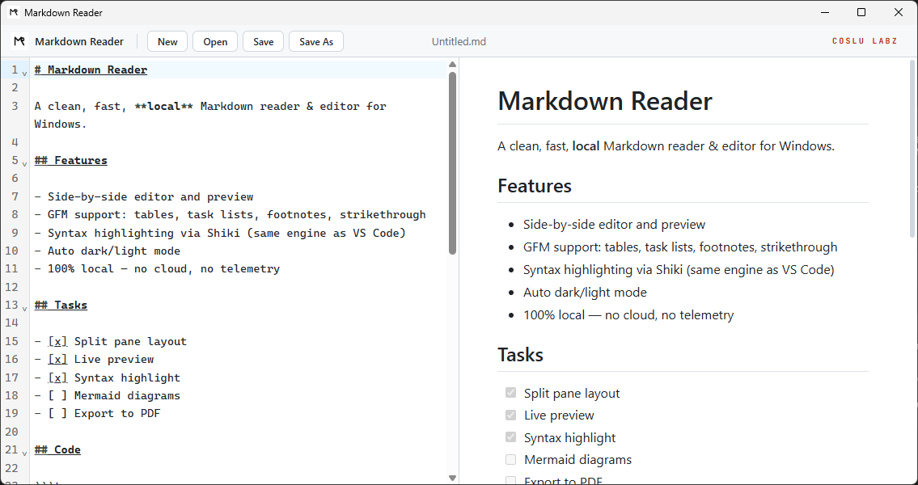This screenshot has width=918, height=485.
Task: Click the Save As button
Action: (x=316, y=41)
